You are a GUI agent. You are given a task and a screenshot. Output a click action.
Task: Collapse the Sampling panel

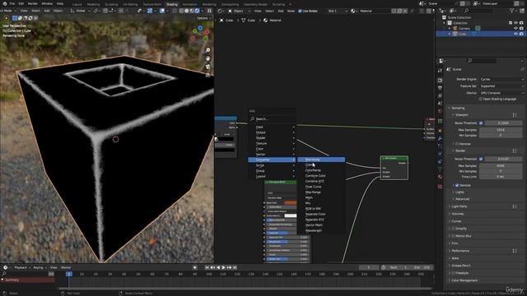click(x=458, y=108)
